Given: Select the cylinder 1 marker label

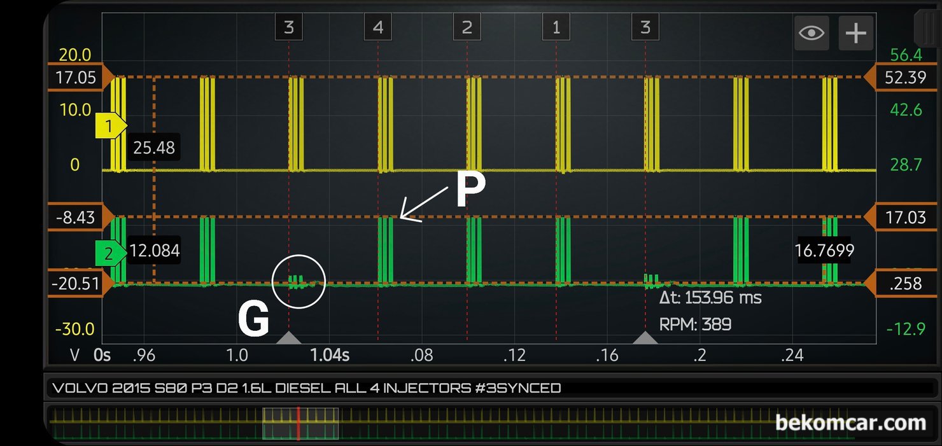Looking at the screenshot, I should 556,28.
